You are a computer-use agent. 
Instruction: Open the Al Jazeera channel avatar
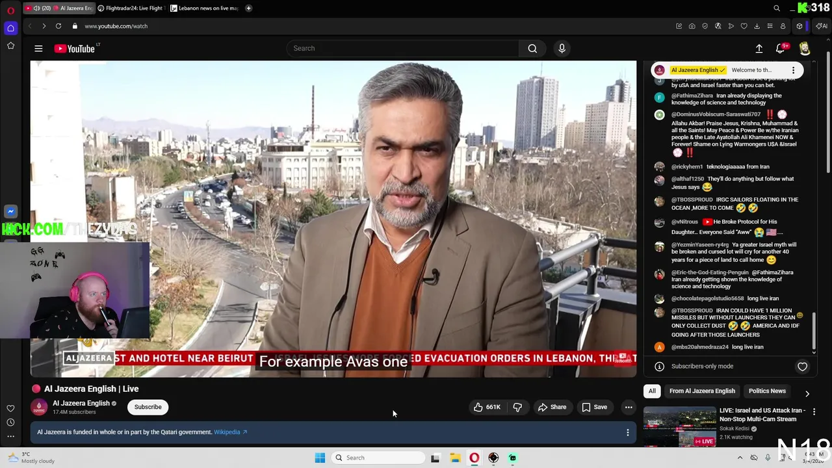coord(39,407)
